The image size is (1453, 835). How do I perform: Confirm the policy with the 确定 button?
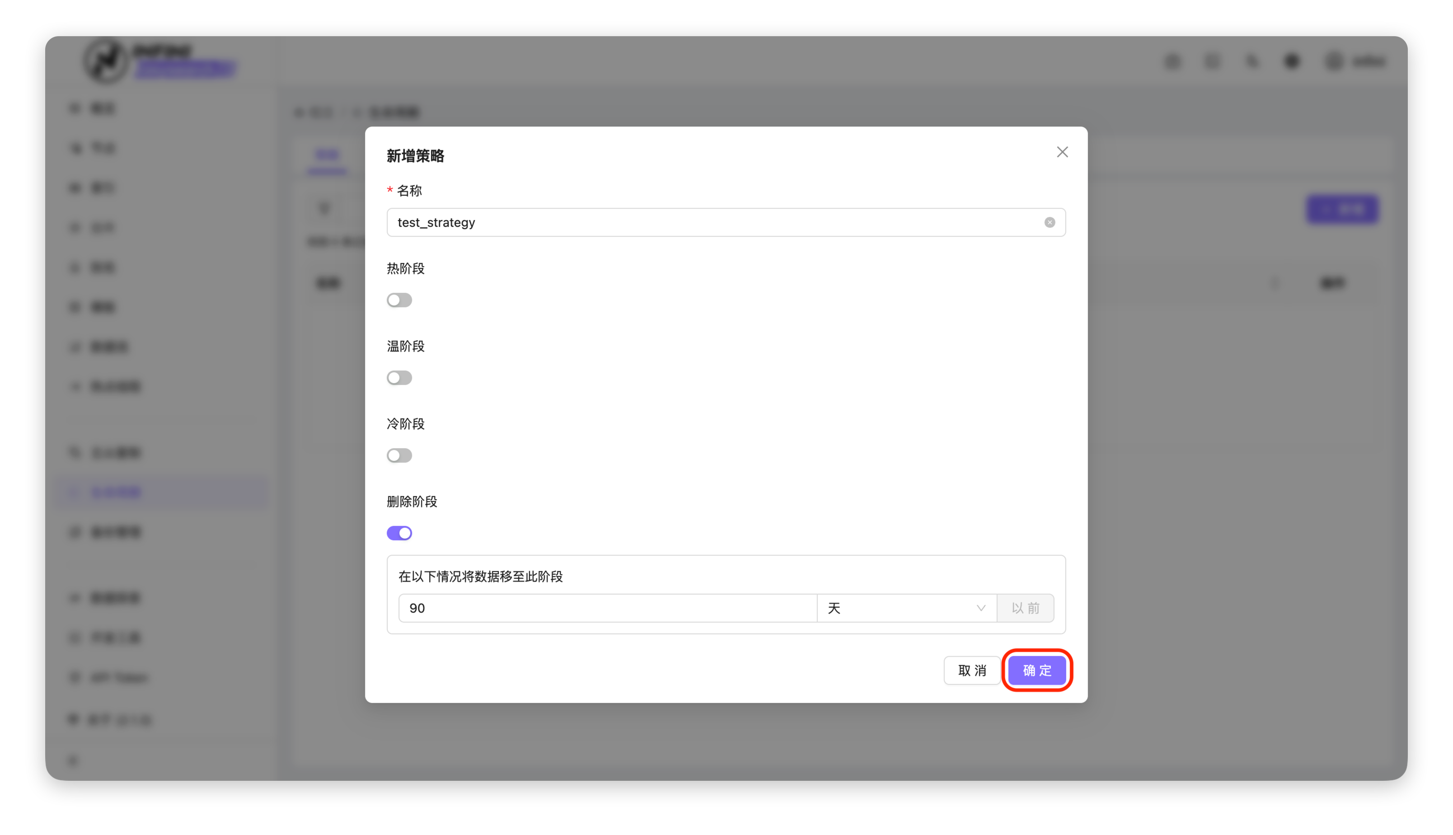(1037, 670)
